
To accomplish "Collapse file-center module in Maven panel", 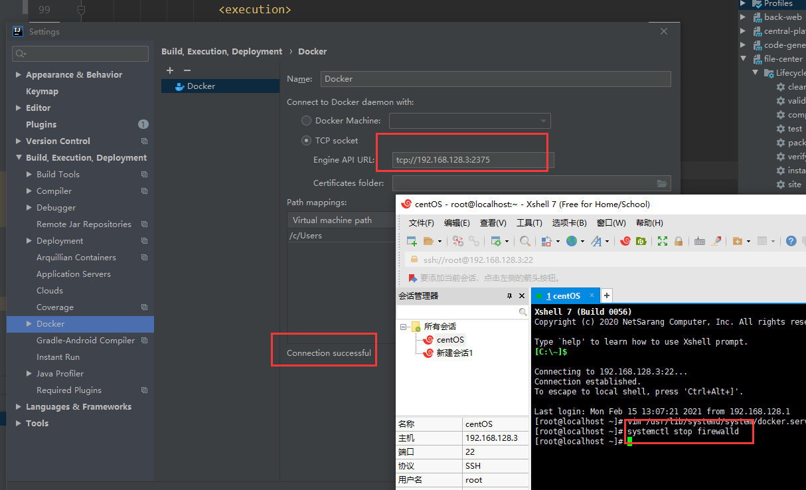I will [744, 59].
